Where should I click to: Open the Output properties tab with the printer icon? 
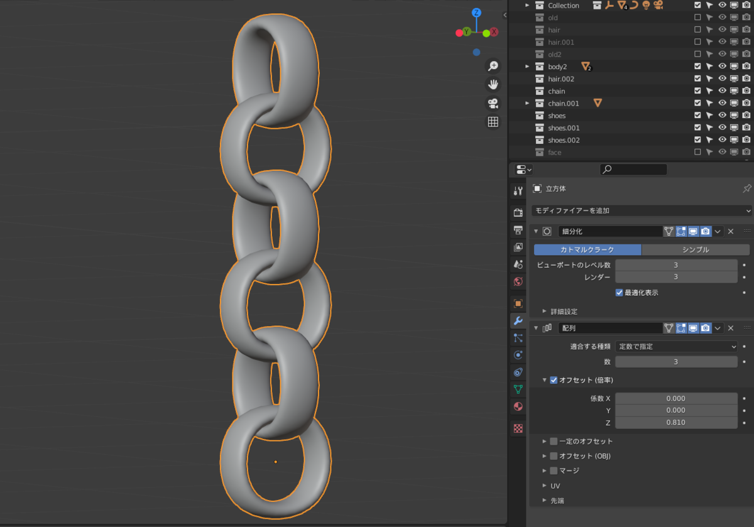(x=518, y=230)
